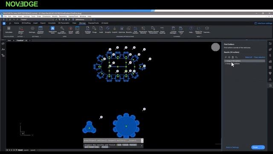The image size is (273, 154).
Task: Click Back to Settings link
Action: 232,147
